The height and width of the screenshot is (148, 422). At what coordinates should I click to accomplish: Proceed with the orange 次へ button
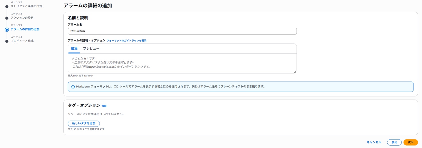click(410, 142)
